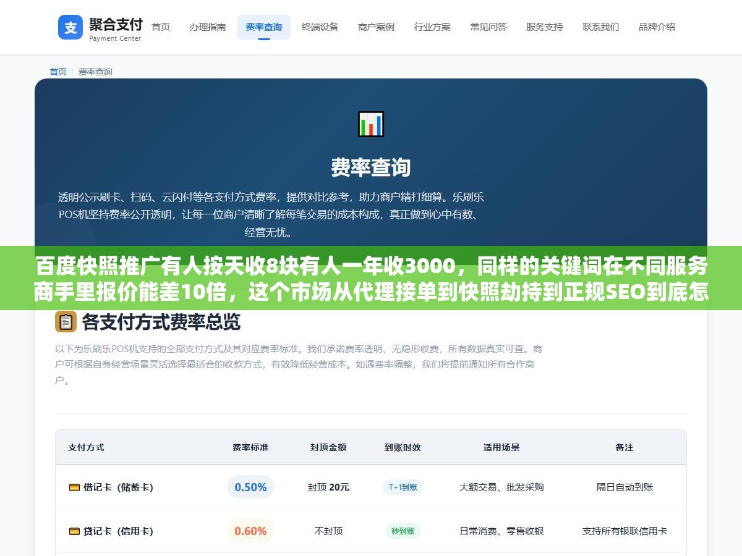Open the 首页 menu item
This screenshot has width=742, height=556.
pos(161,27)
